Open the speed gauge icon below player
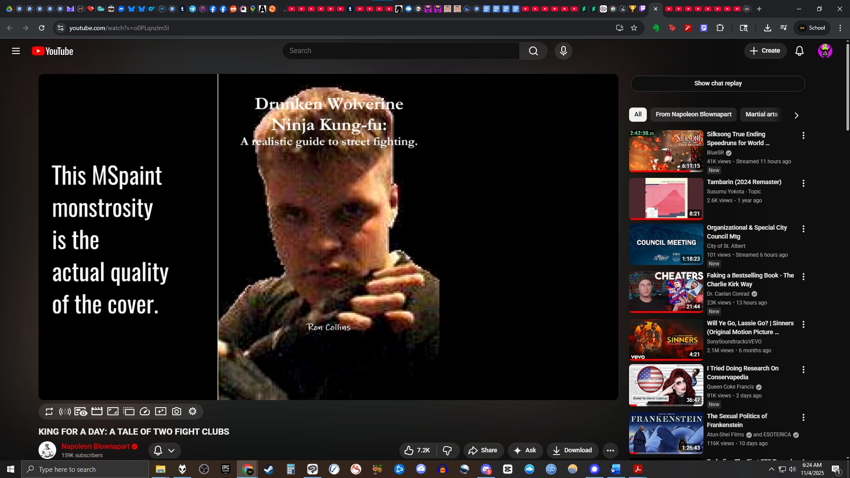 [145, 412]
